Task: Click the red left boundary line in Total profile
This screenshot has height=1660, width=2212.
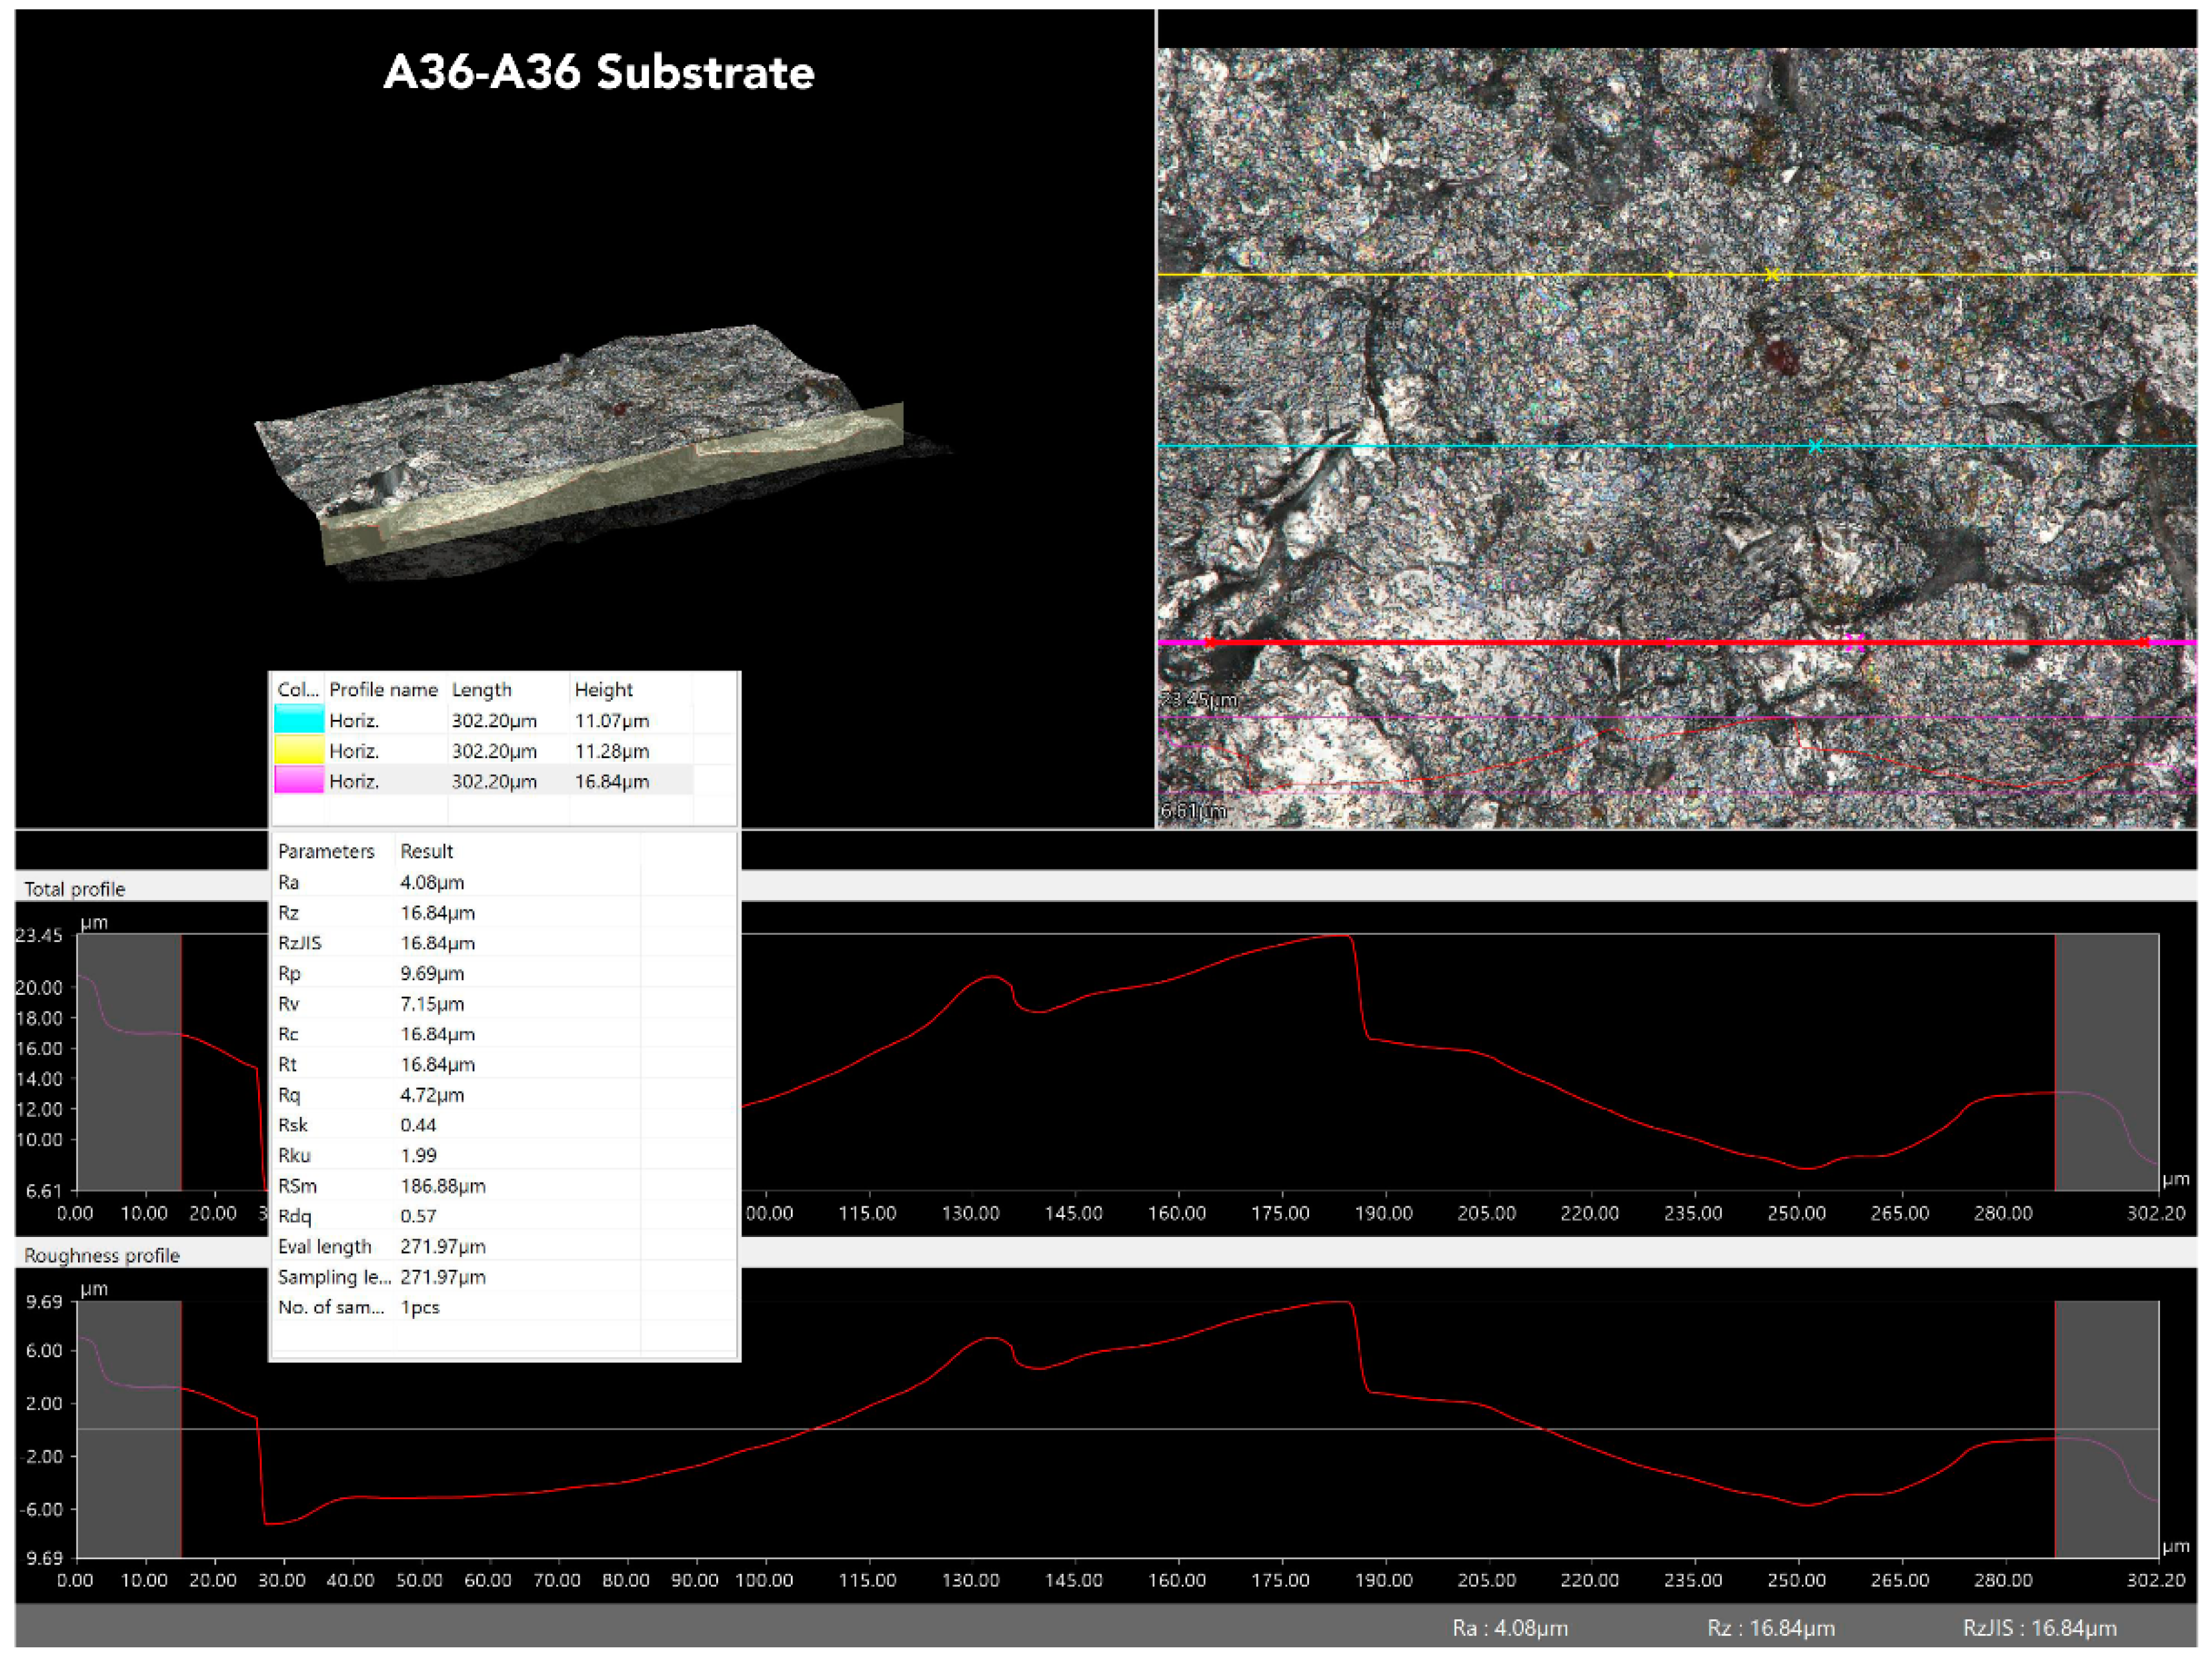Action: [181, 1062]
